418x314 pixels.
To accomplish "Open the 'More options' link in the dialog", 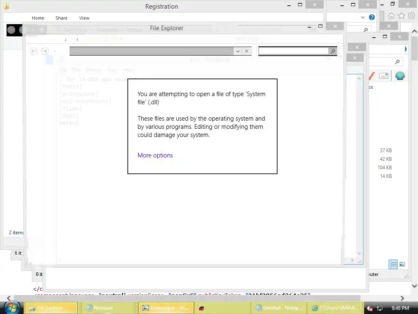I will point(155,155).
